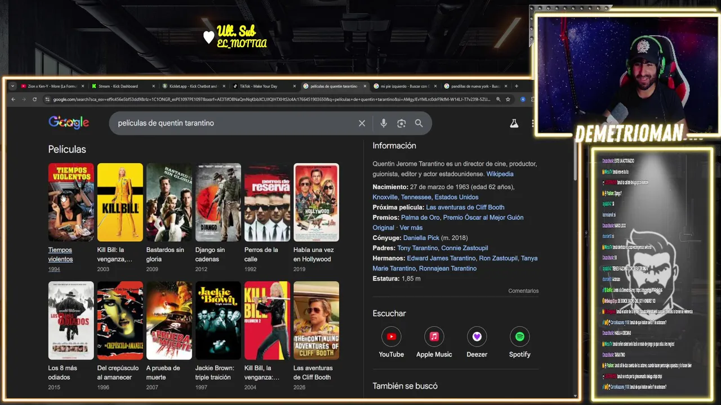The height and width of the screenshot is (405, 721).
Task: Switch to the Kicklet.app Kick Chatbot tab
Action: coord(193,86)
